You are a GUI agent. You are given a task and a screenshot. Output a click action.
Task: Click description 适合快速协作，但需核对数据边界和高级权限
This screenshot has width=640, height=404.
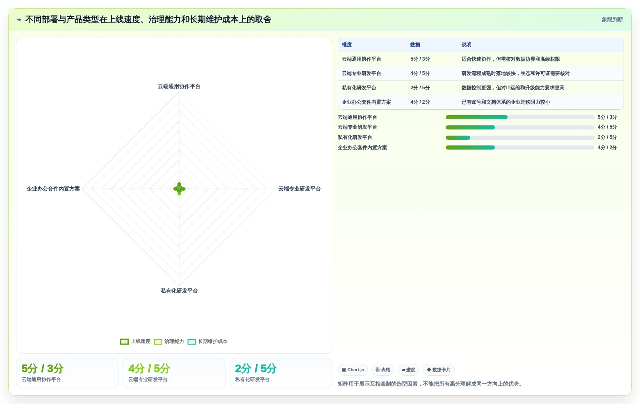[510, 59]
